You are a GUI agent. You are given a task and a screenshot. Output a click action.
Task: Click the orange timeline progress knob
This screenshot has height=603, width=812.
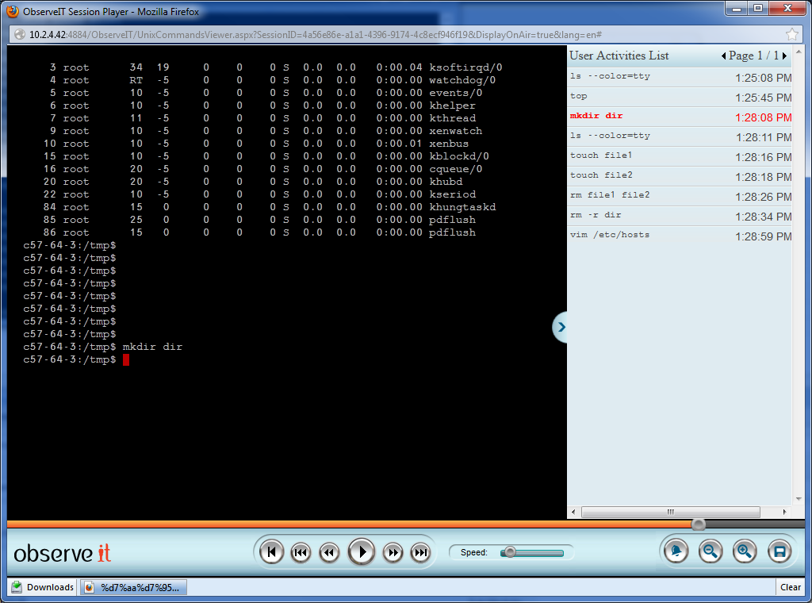699,524
